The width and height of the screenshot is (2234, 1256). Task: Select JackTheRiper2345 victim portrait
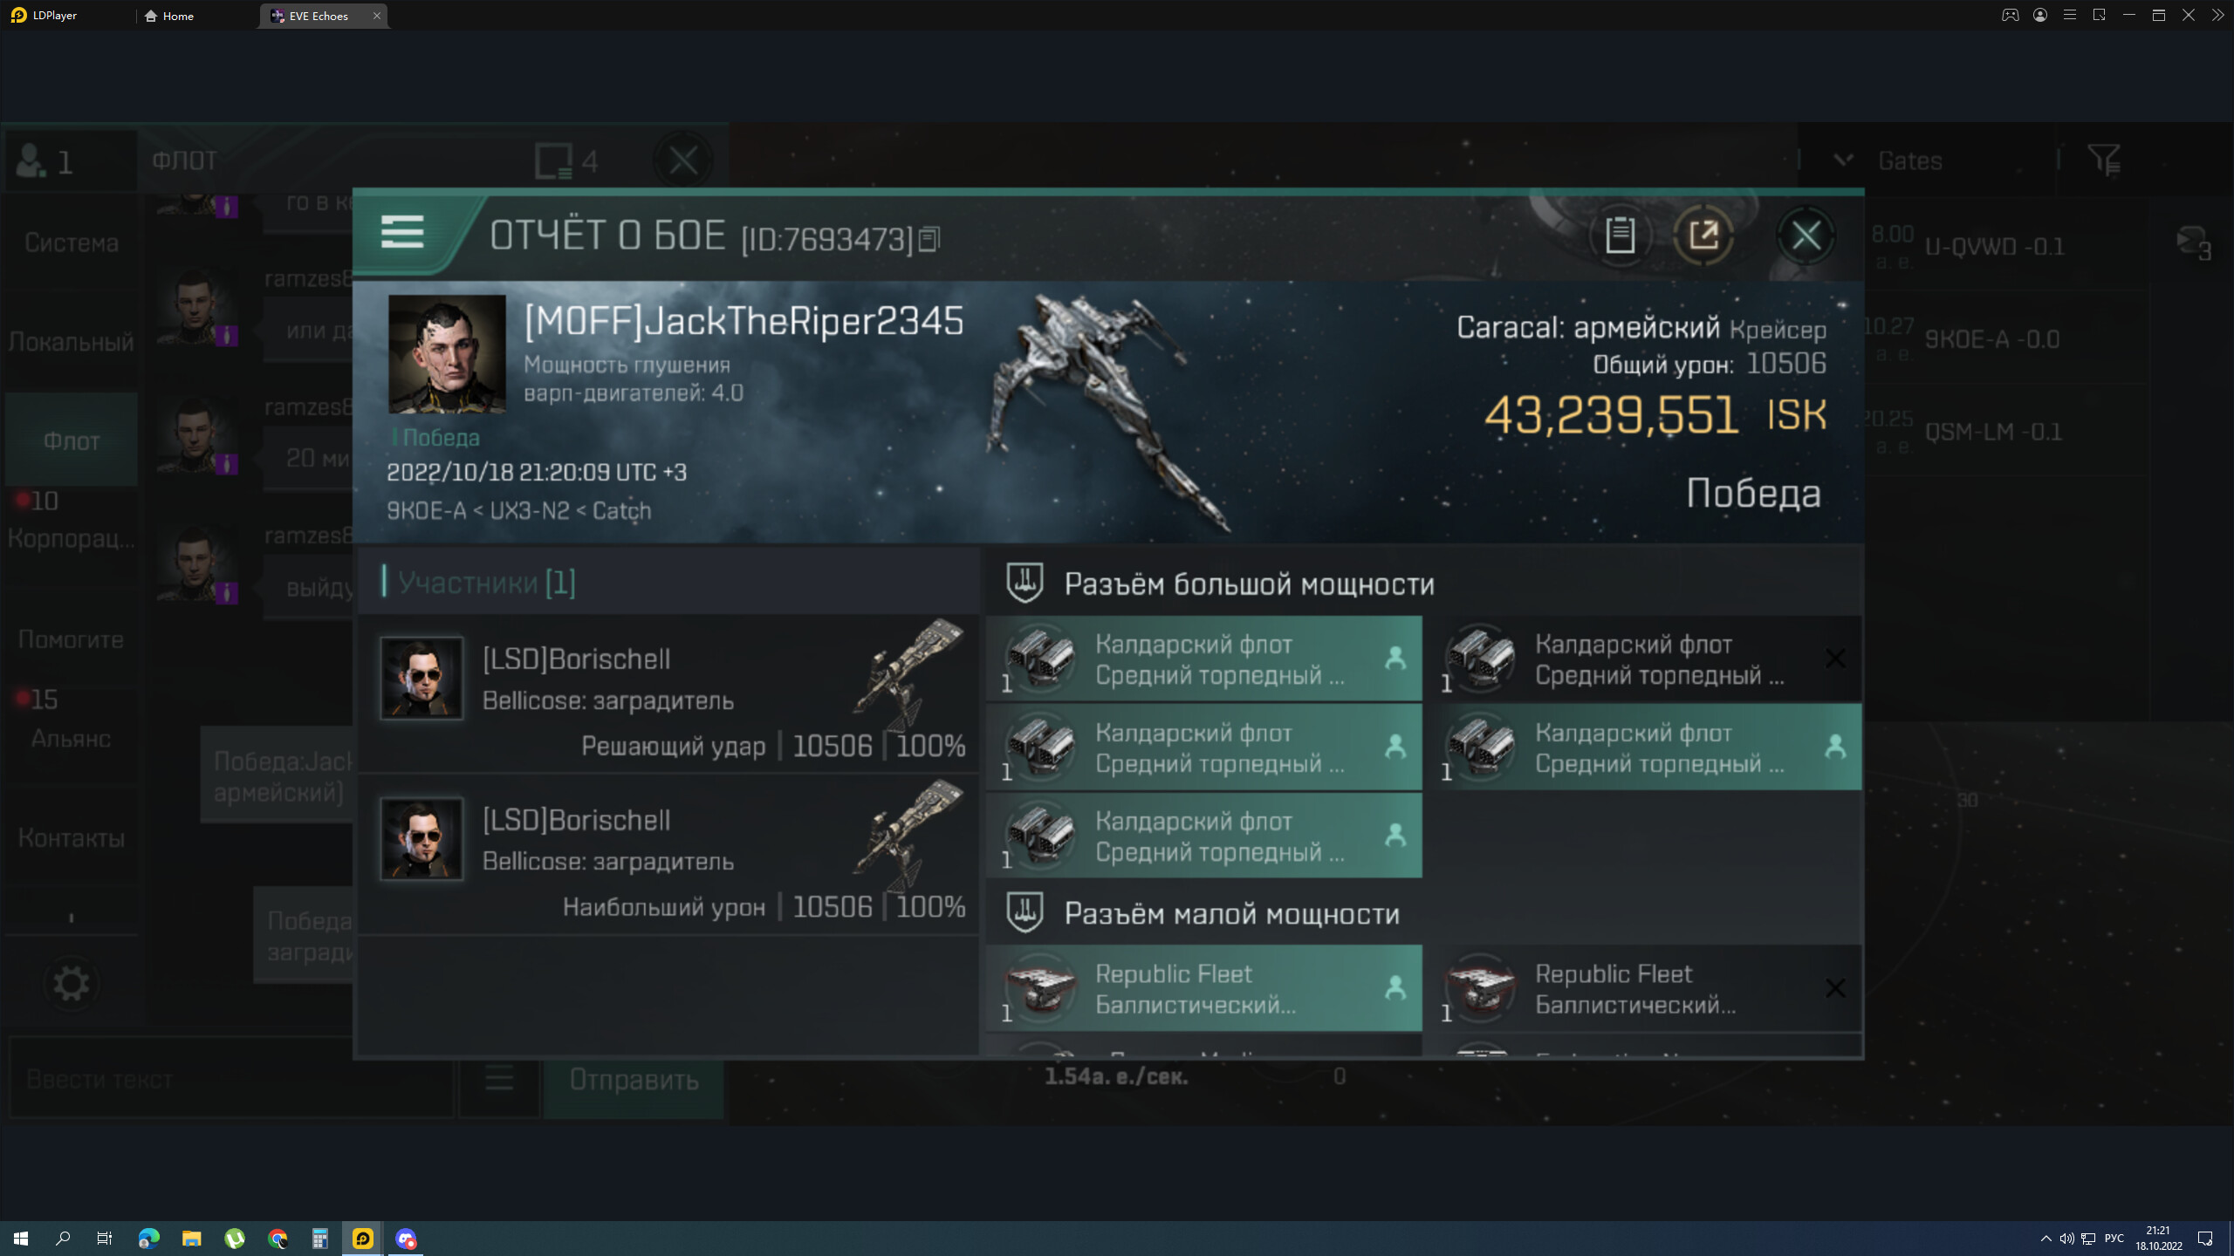(446, 353)
